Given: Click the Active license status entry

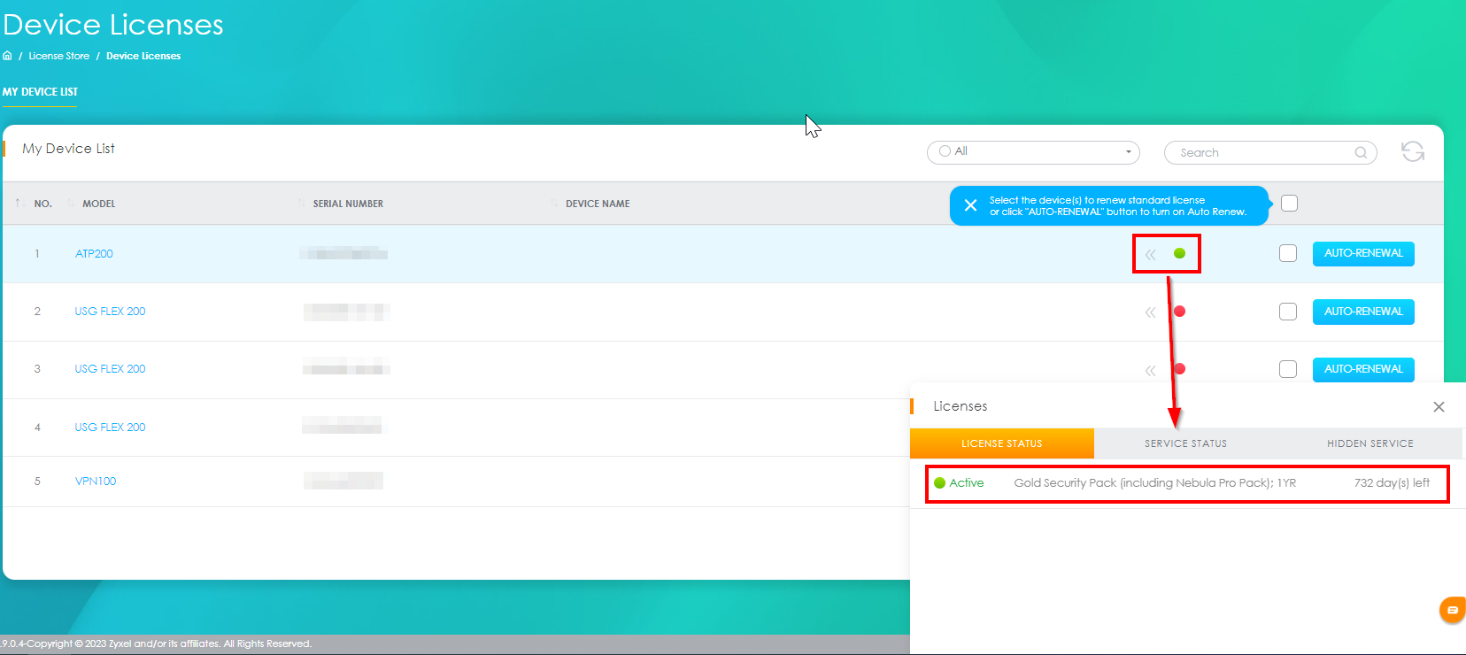Looking at the screenshot, I should click(x=959, y=483).
